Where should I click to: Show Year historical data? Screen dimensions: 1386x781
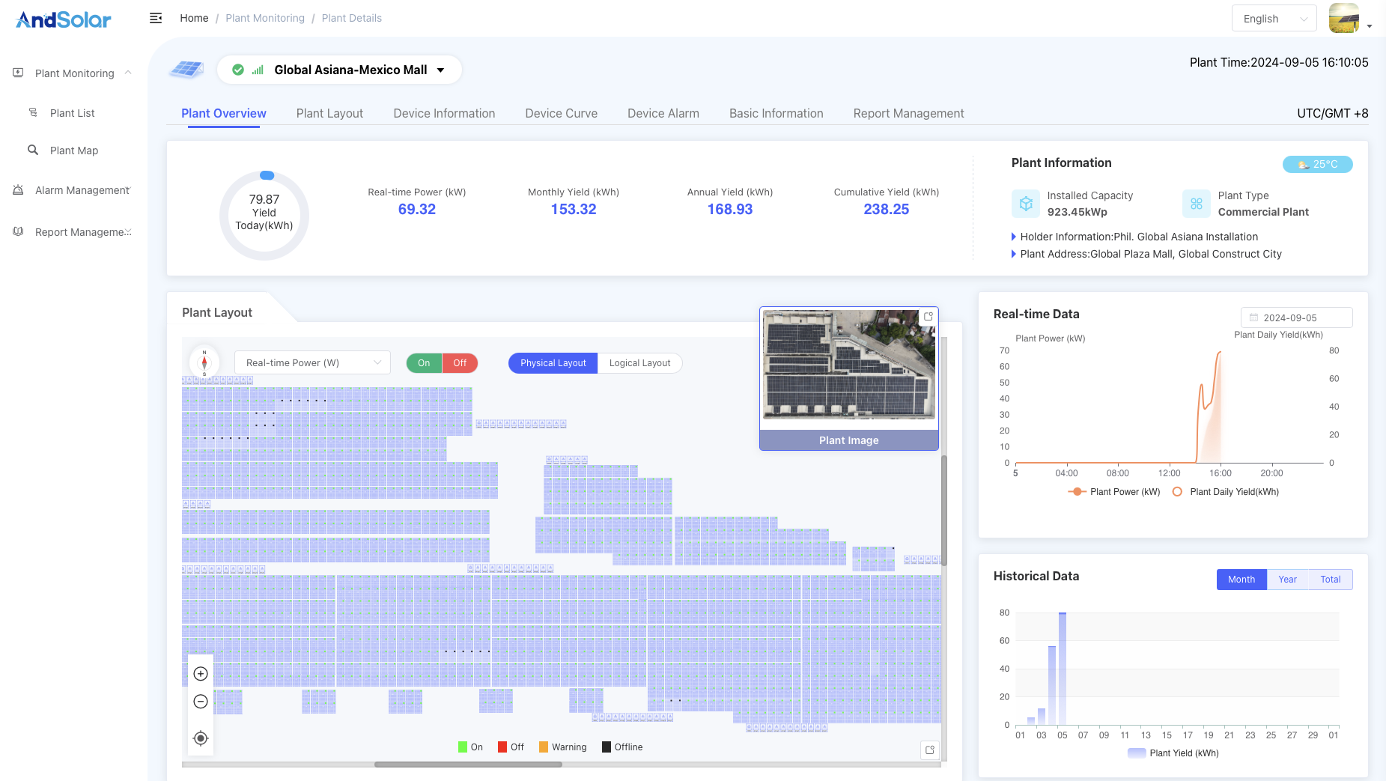coord(1287,580)
